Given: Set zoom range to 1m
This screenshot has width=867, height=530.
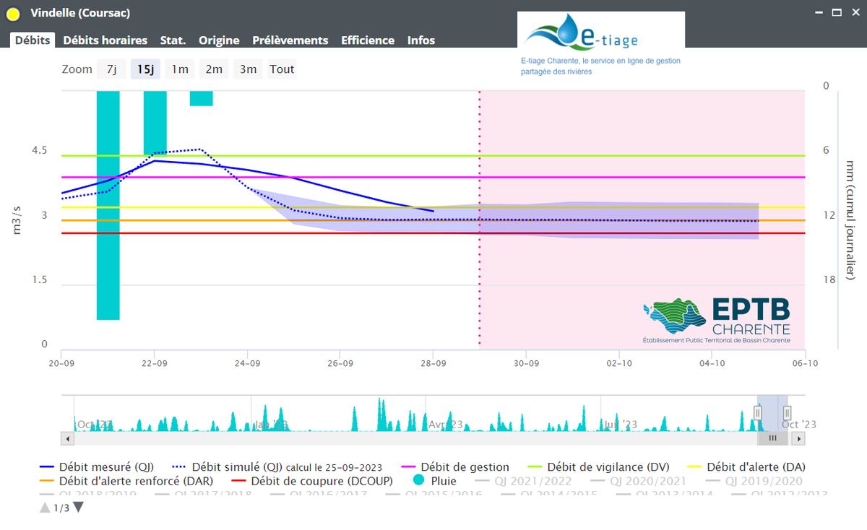Looking at the screenshot, I should coord(179,69).
